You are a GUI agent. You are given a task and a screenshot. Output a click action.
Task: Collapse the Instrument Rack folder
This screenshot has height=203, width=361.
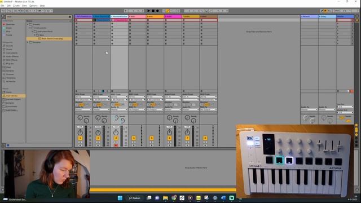[32, 32]
